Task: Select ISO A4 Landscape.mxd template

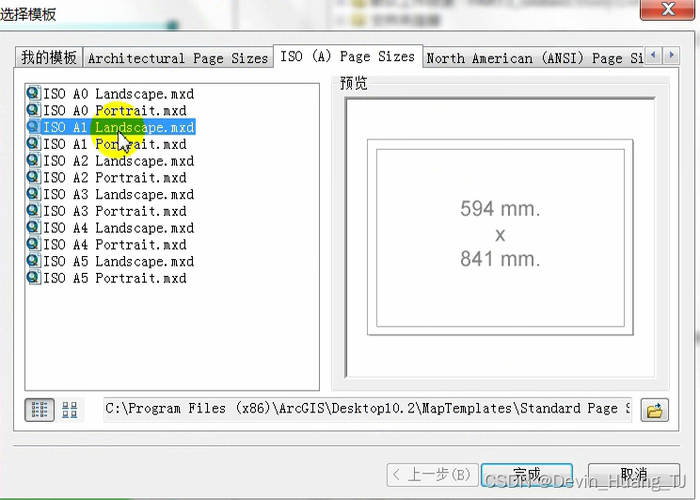Action: 110,228
